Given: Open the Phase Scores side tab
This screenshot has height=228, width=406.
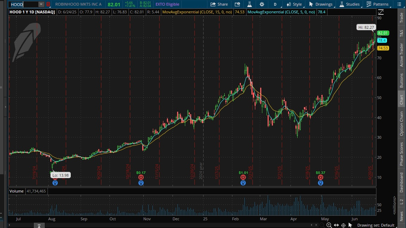Looking at the screenshot, I should [401, 154].
